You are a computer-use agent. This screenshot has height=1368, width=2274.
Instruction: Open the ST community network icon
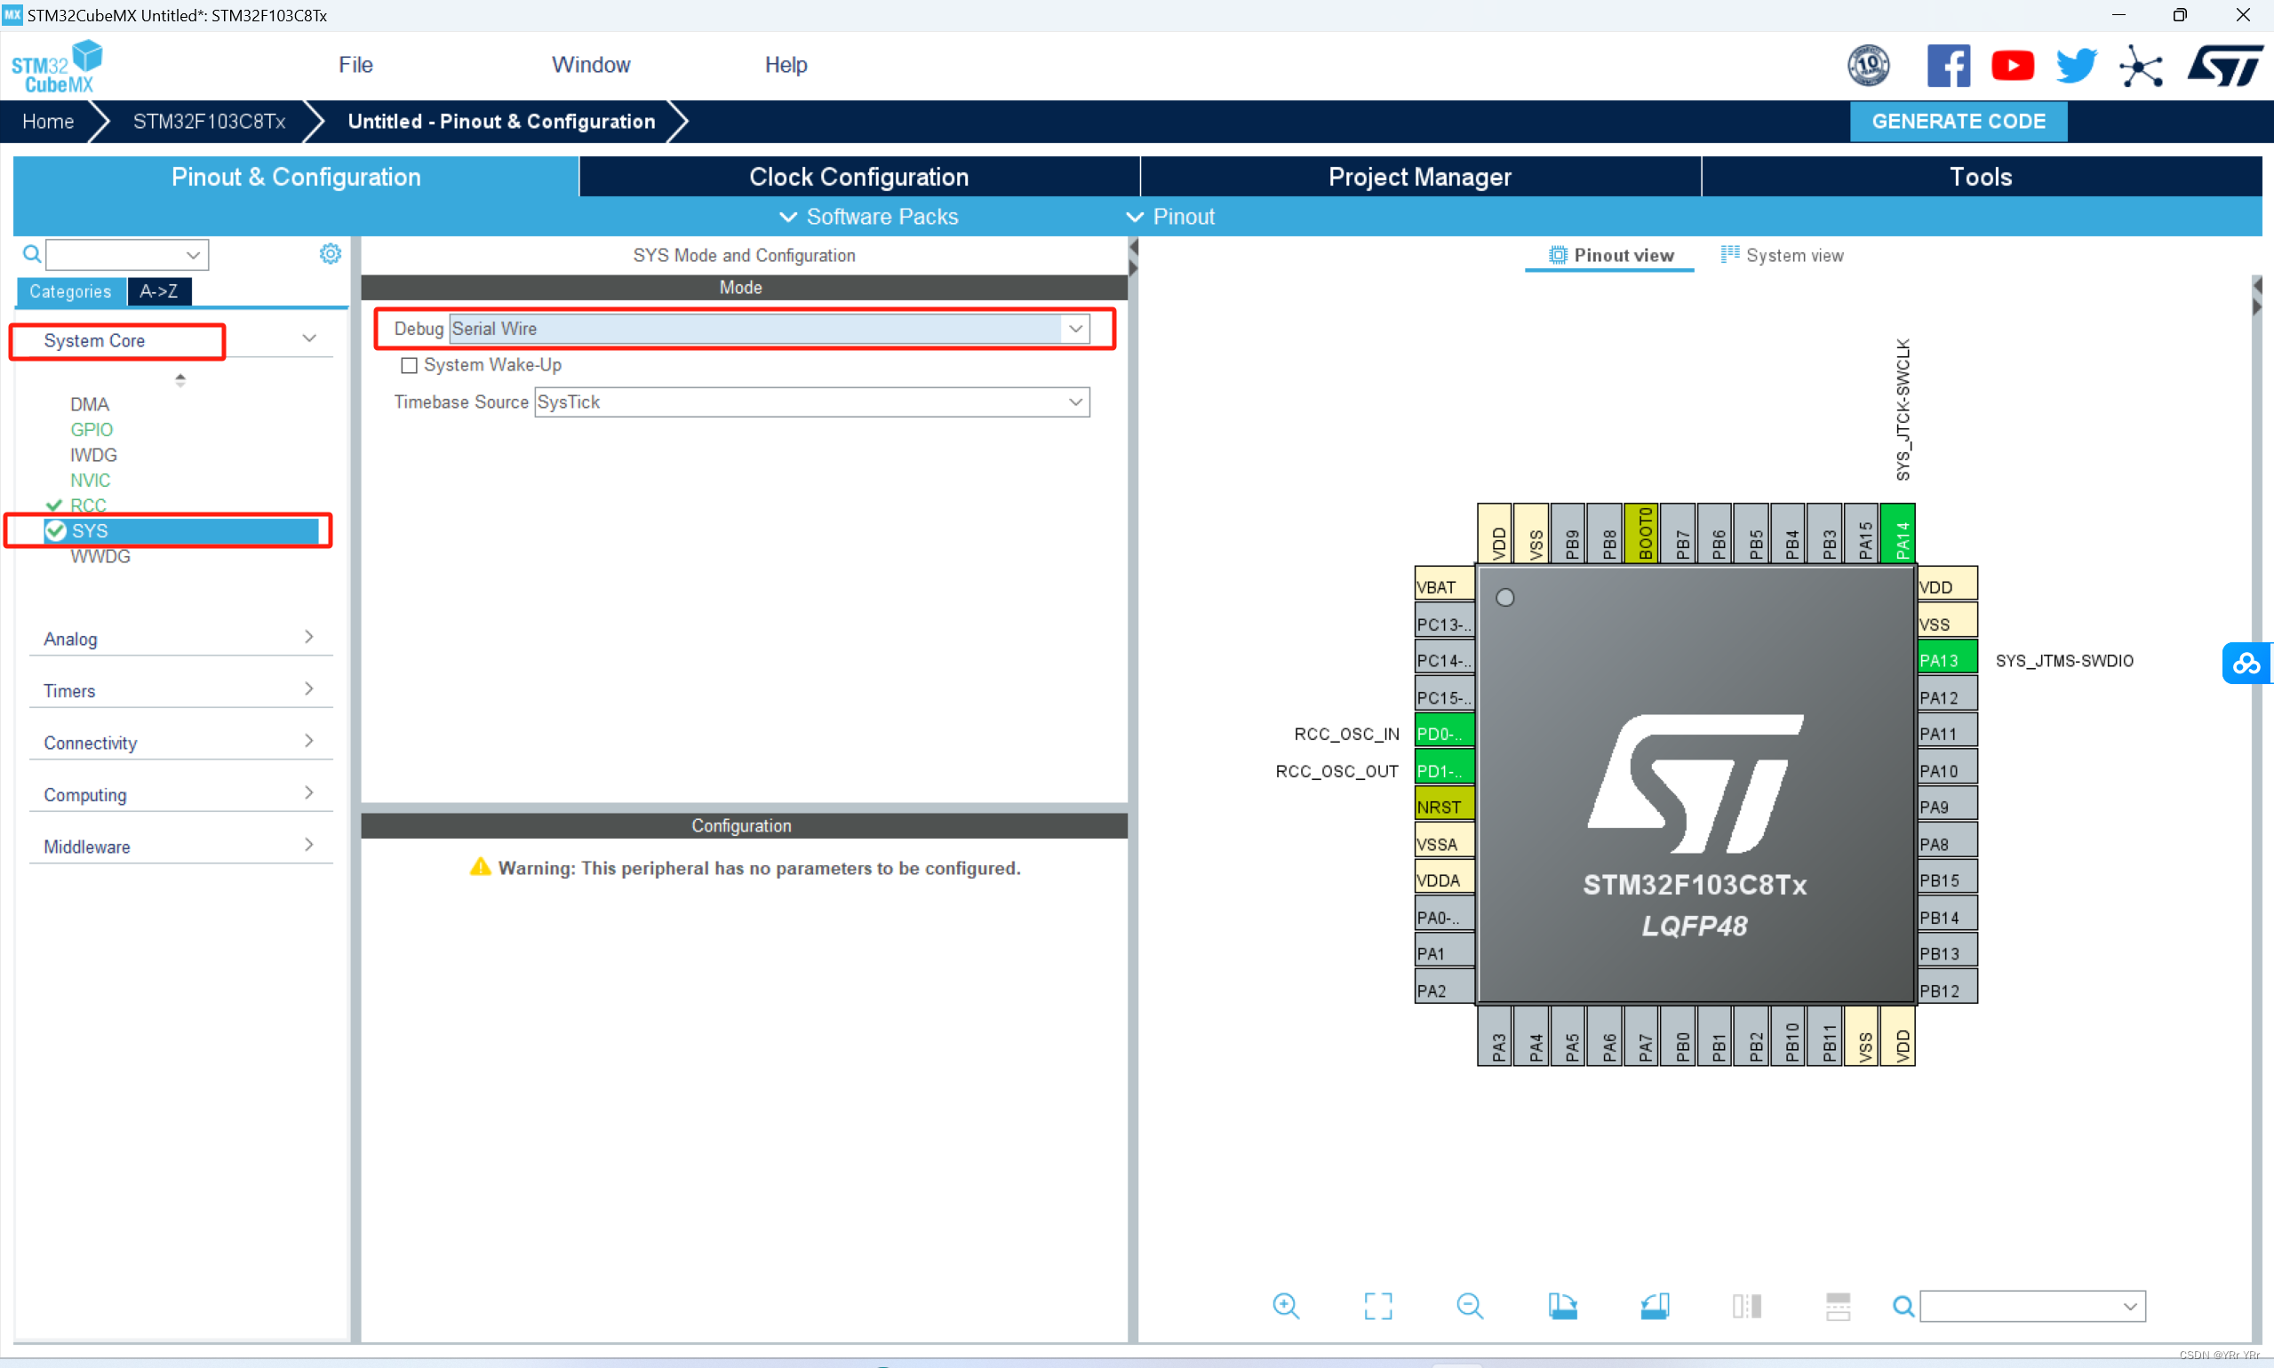[2141, 66]
